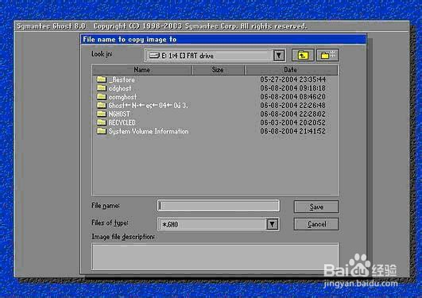Select the Ghost garbled-name folder icon

pos(102,105)
